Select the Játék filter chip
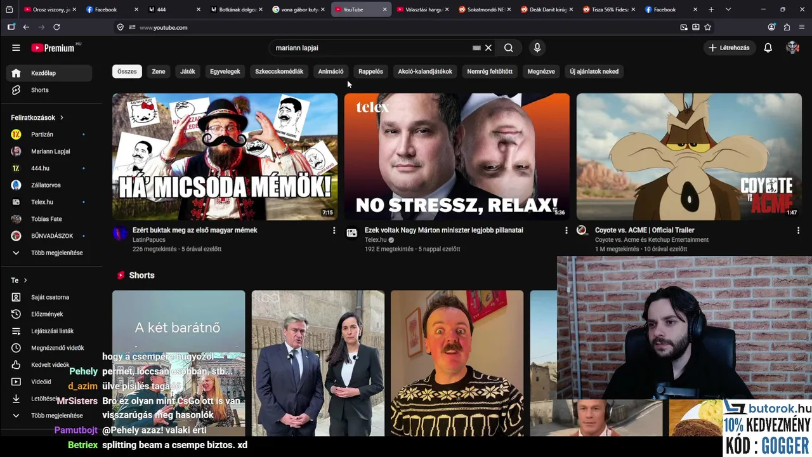Image resolution: width=812 pixels, height=457 pixels. [x=188, y=71]
